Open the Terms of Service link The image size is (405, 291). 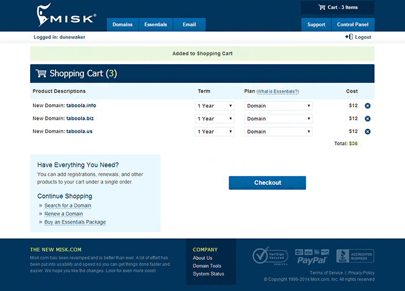click(x=326, y=273)
